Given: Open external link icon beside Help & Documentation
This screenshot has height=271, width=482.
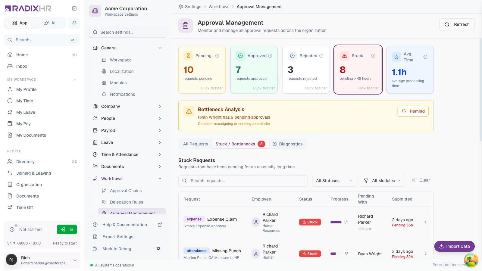Looking at the screenshot, I should (x=160, y=225).
